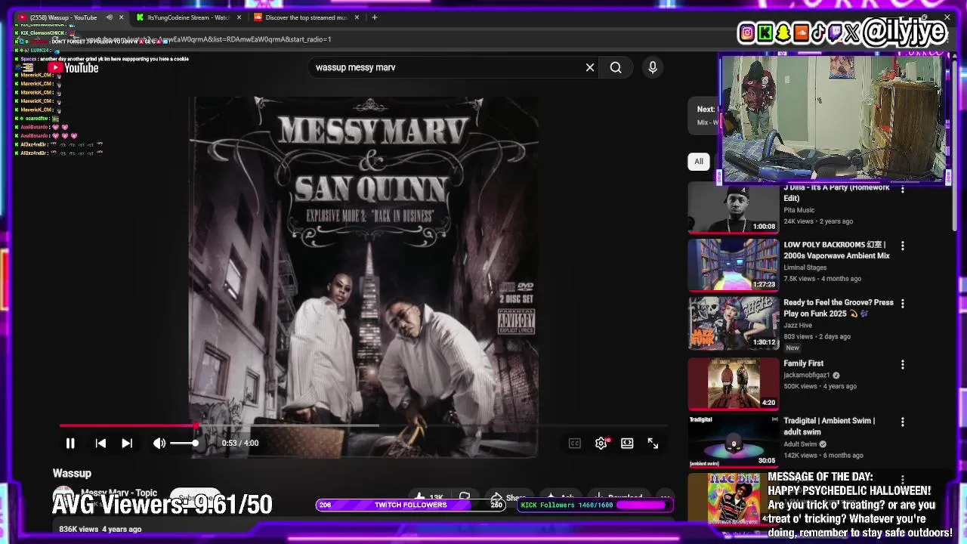The image size is (967, 544).
Task: Open 'Ready to Feel the Groove?' video title
Action: tap(838, 308)
